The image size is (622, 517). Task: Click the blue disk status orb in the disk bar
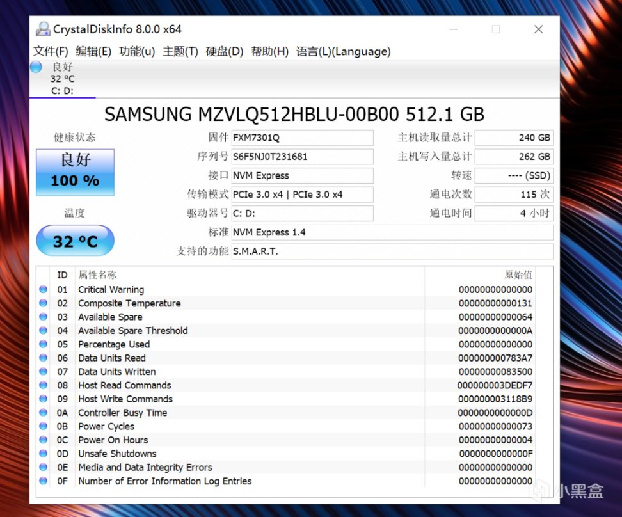click(36, 67)
